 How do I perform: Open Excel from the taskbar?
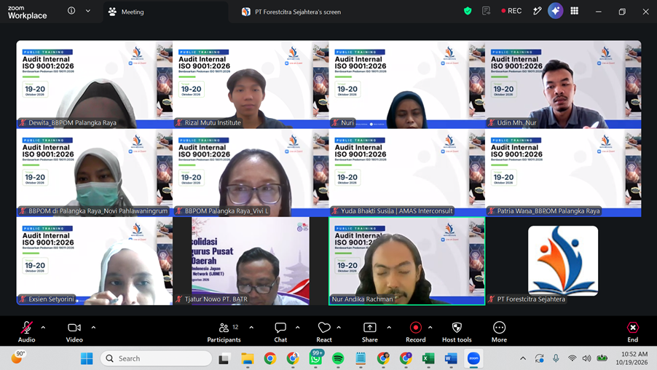[x=428, y=358]
